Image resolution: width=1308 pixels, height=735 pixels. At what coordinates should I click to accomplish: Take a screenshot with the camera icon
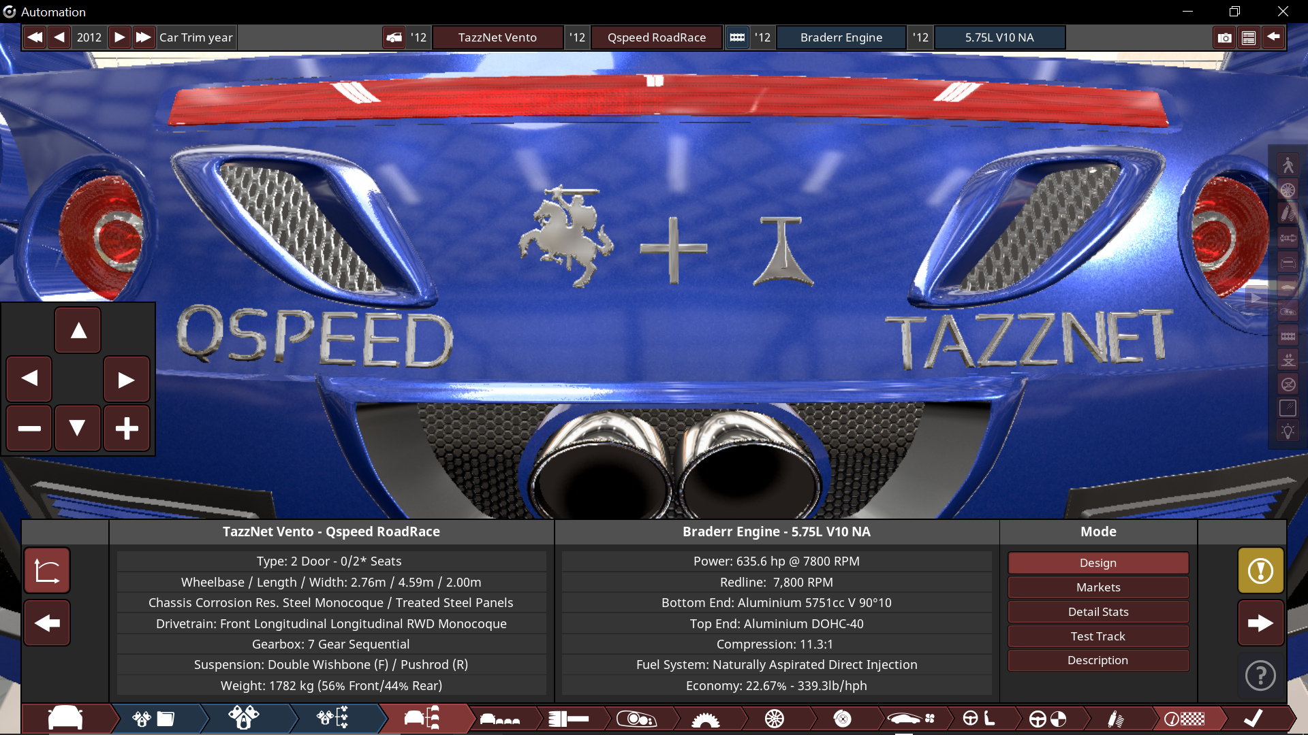coord(1225,37)
